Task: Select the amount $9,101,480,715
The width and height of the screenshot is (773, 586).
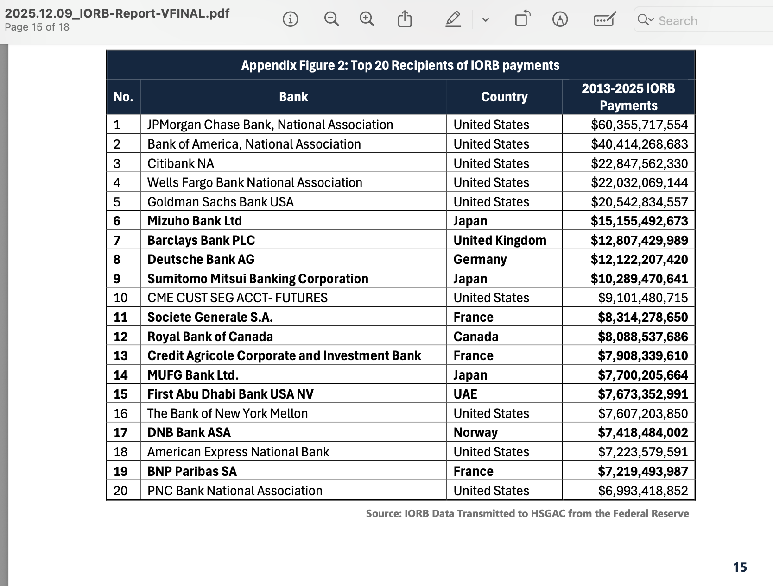Action: point(643,298)
